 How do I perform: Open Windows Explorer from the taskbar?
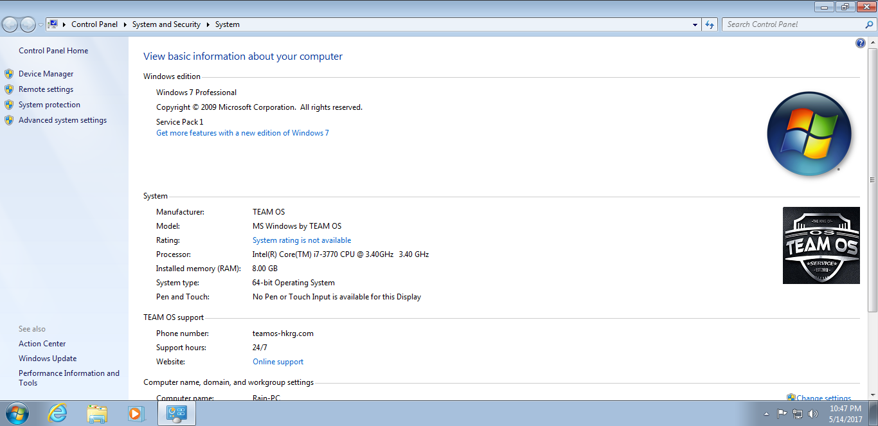point(97,414)
